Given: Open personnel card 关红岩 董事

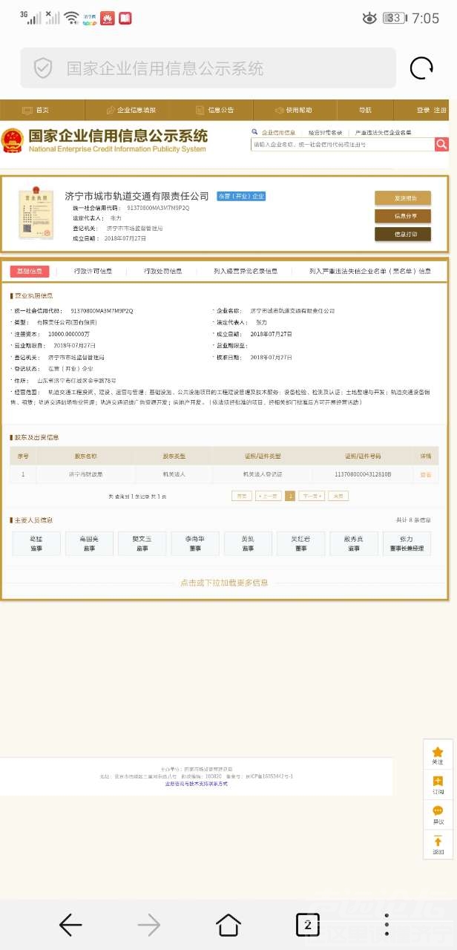Looking at the screenshot, I should [x=300, y=544].
